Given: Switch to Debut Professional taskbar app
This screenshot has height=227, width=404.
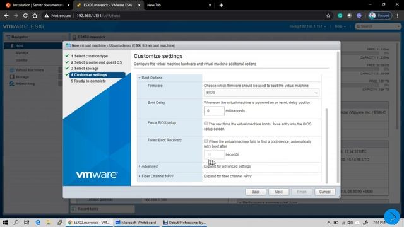Looking at the screenshot, I should click(x=185, y=223).
